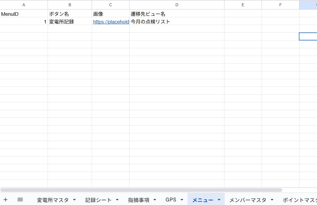Switch to the 記録シート sheet tab

pyautogui.click(x=98, y=200)
